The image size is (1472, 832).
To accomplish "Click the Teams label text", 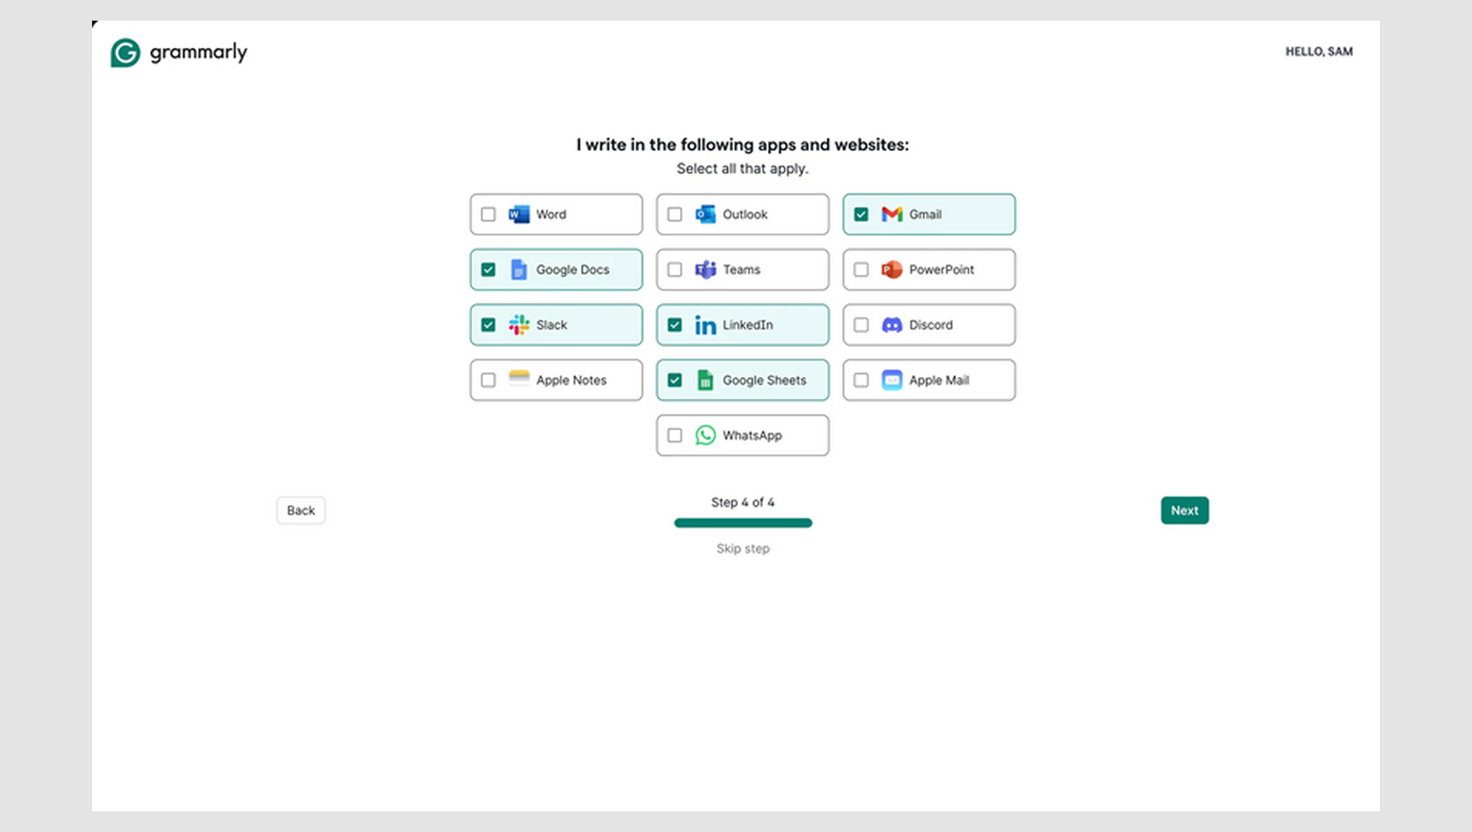I will [741, 269].
